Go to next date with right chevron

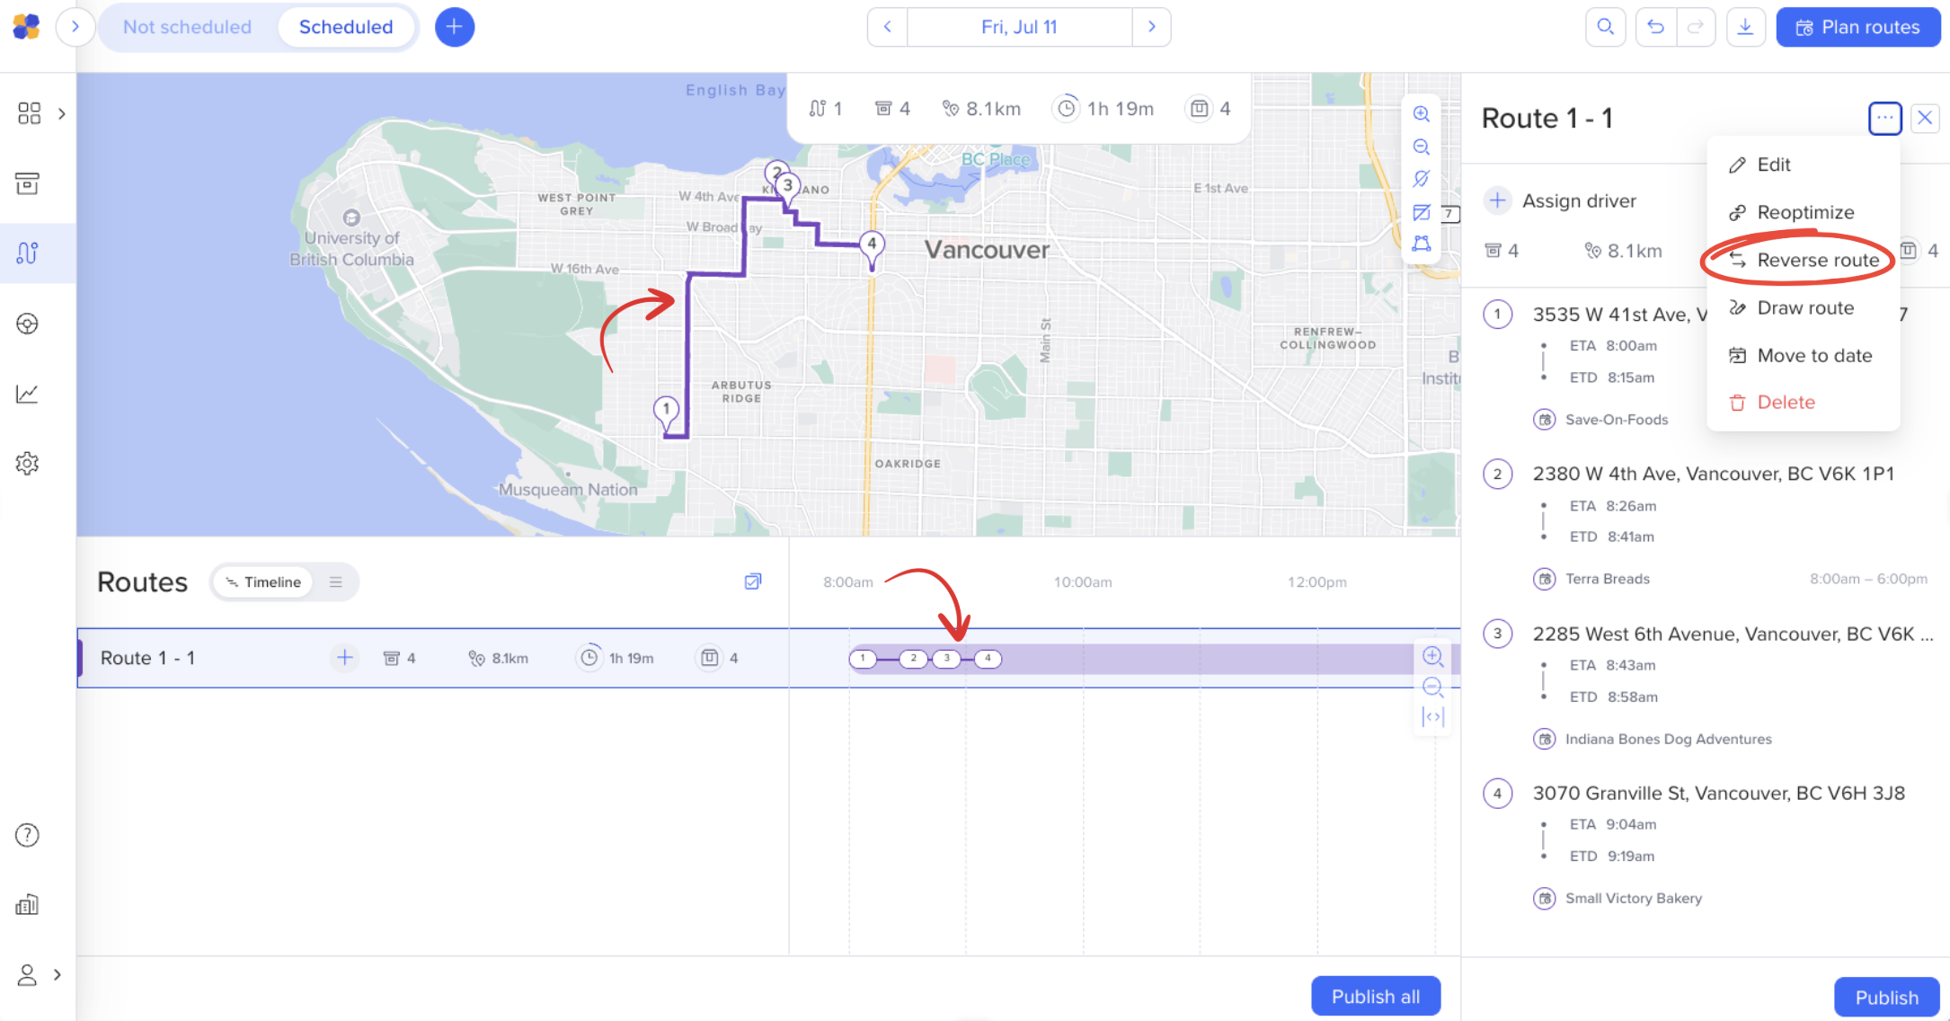point(1151,27)
